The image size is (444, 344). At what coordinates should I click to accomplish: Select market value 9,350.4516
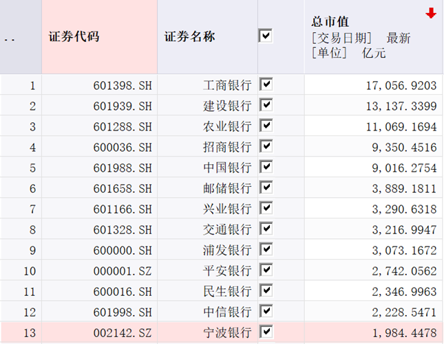tap(373, 147)
